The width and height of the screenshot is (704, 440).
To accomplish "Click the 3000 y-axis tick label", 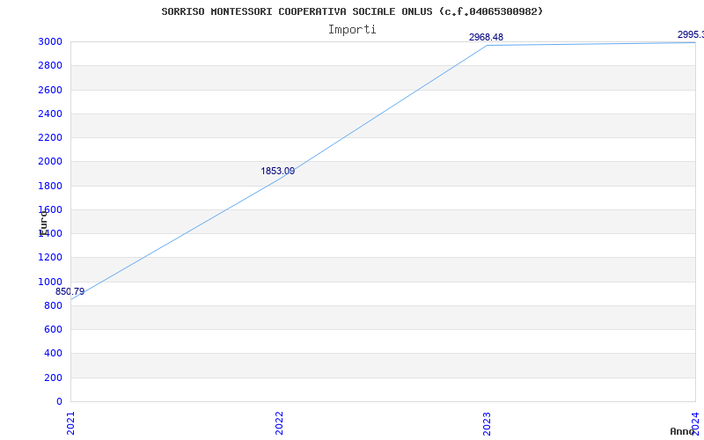I will click(x=49, y=41).
